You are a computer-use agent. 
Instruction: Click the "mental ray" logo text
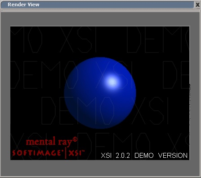coord(52,141)
